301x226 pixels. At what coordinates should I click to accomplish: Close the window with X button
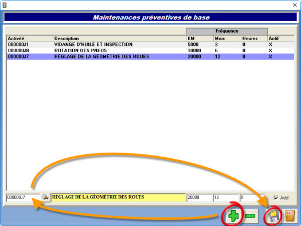coord(295,5)
